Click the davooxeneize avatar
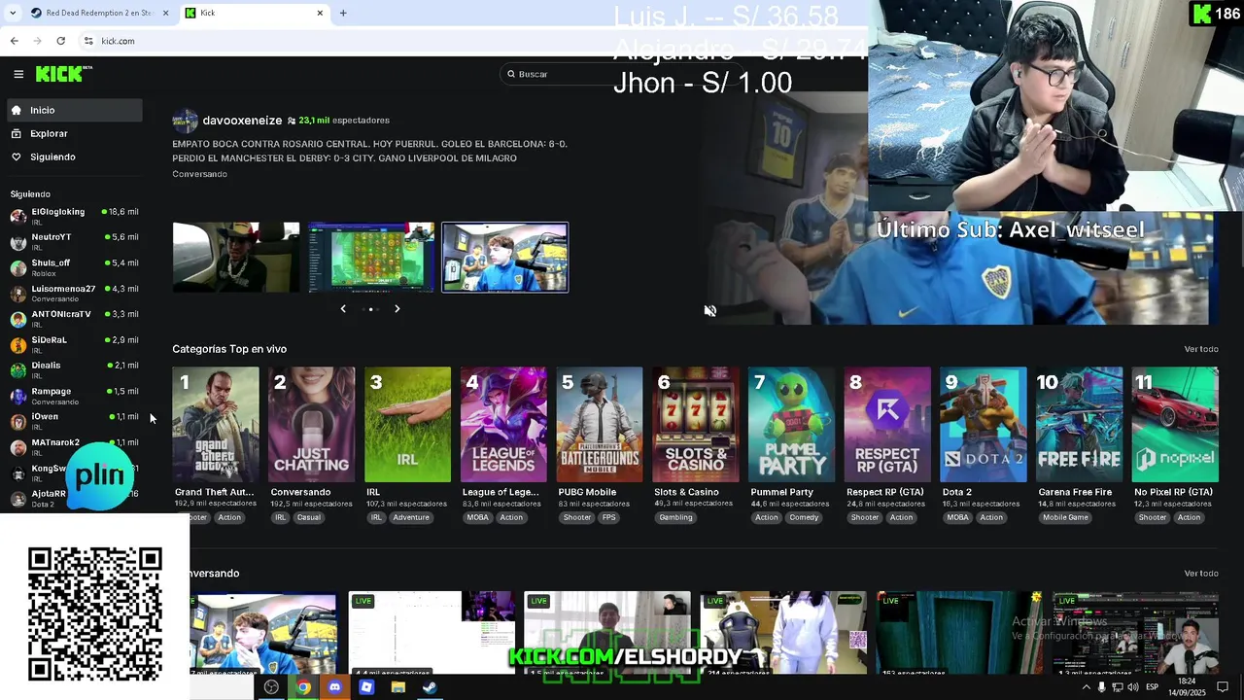The height and width of the screenshot is (700, 1244). (x=185, y=121)
